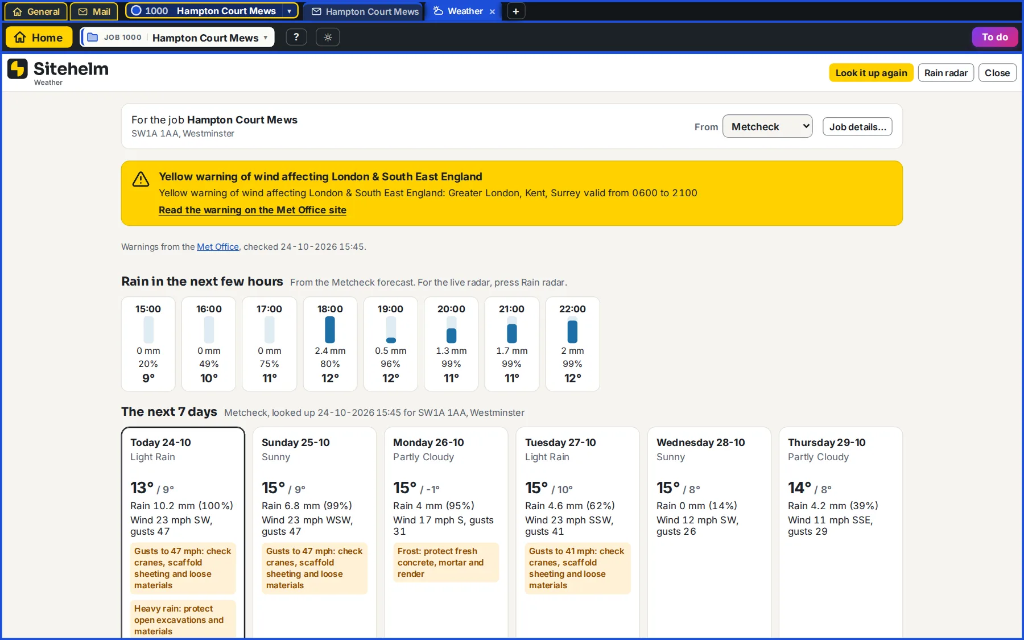Click the job folder icon next to JOB 1000
The width and height of the screenshot is (1024, 640).
[x=92, y=38]
